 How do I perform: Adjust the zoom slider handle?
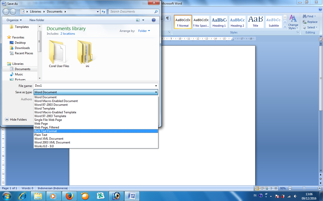coord(304,188)
